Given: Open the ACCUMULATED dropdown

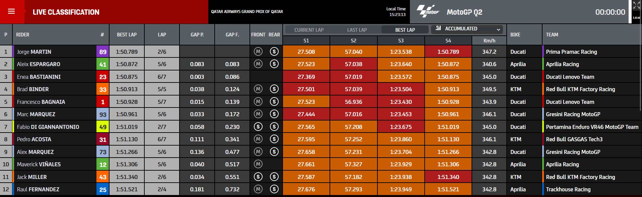Looking at the screenshot, I should pos(467,29).
